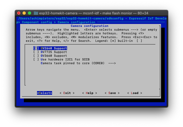Select the OV3660 Support label text
The height and width of the screenshot is (127, 183).
coord(54,56)
